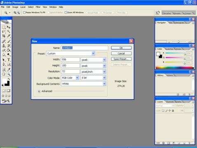Select the Slice tool
This screenshot has width=197, height=148.
pos(9,36)
